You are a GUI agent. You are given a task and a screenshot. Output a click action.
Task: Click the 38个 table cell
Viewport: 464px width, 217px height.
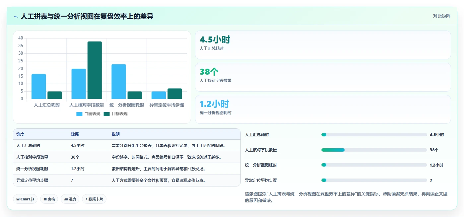pyautogui.click(x=75, y=157)
